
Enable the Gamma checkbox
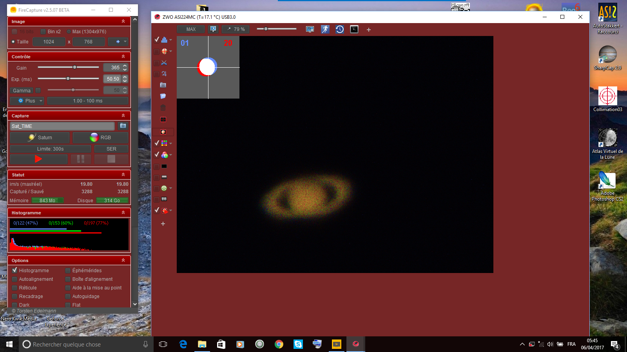[x=38, y=90]
